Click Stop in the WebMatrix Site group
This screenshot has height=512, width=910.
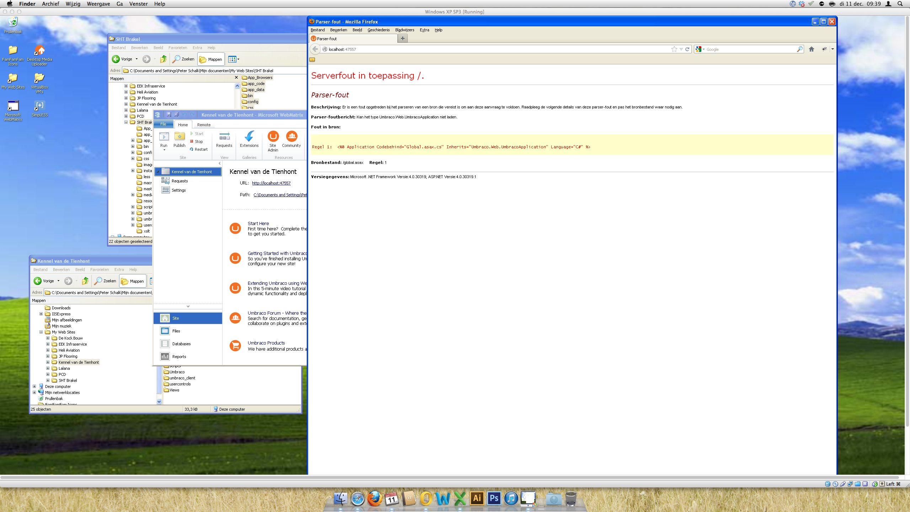[x=197, y=142]
